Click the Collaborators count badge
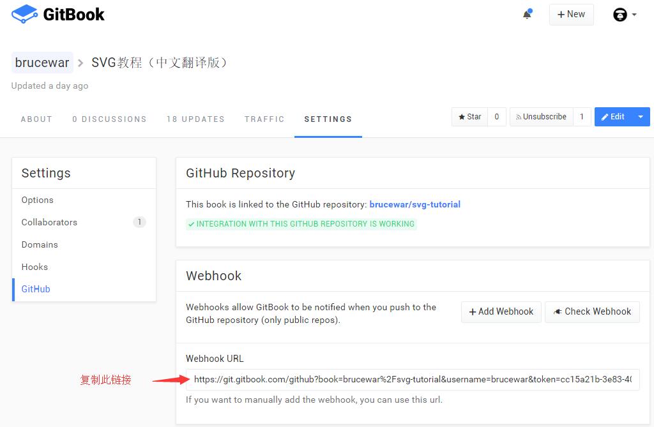 click(139, 222)
